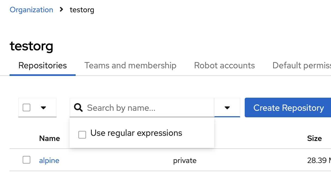Click the testorg breadcrumb item
Image resolution: width=331 pixels, height=172 pixels.
click(82, 10)
